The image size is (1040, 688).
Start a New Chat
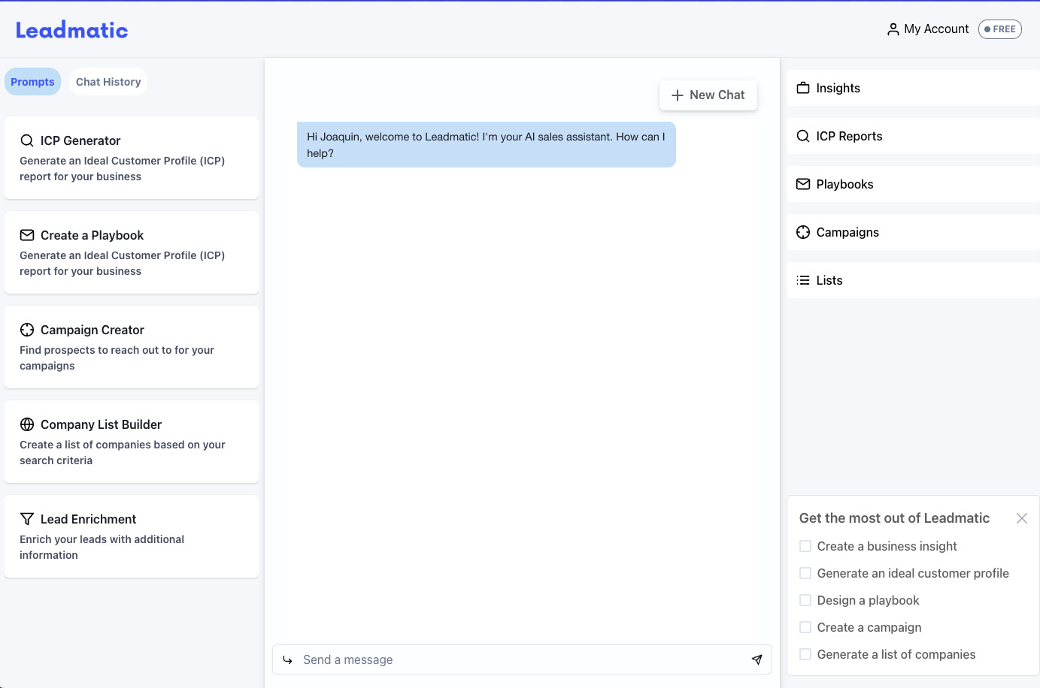pos(708,95)
